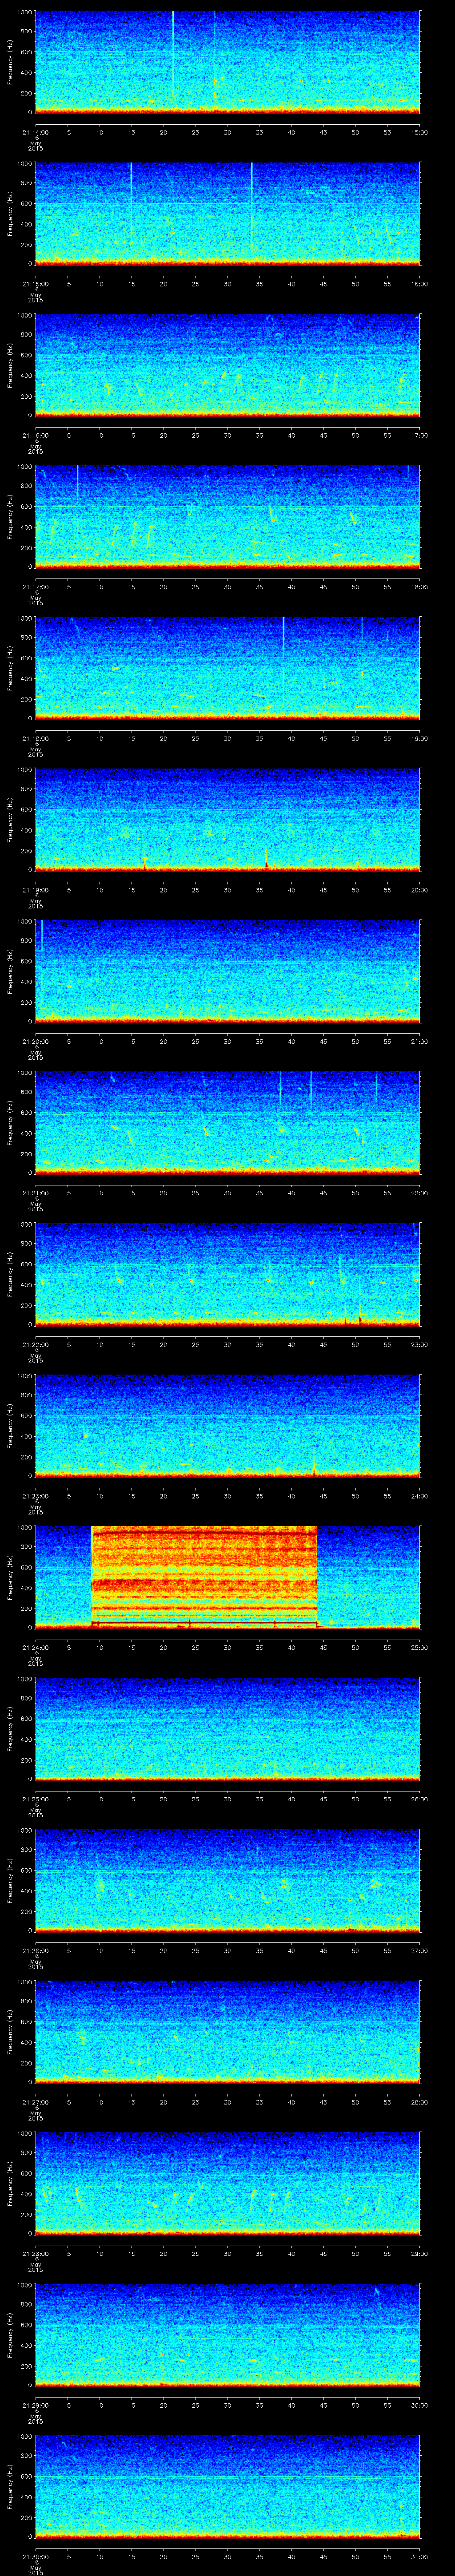Click the "Frequency (Hz)" axis label of the 21:14:00 panel
This screenshot has height=2576, width=455.
10,62
